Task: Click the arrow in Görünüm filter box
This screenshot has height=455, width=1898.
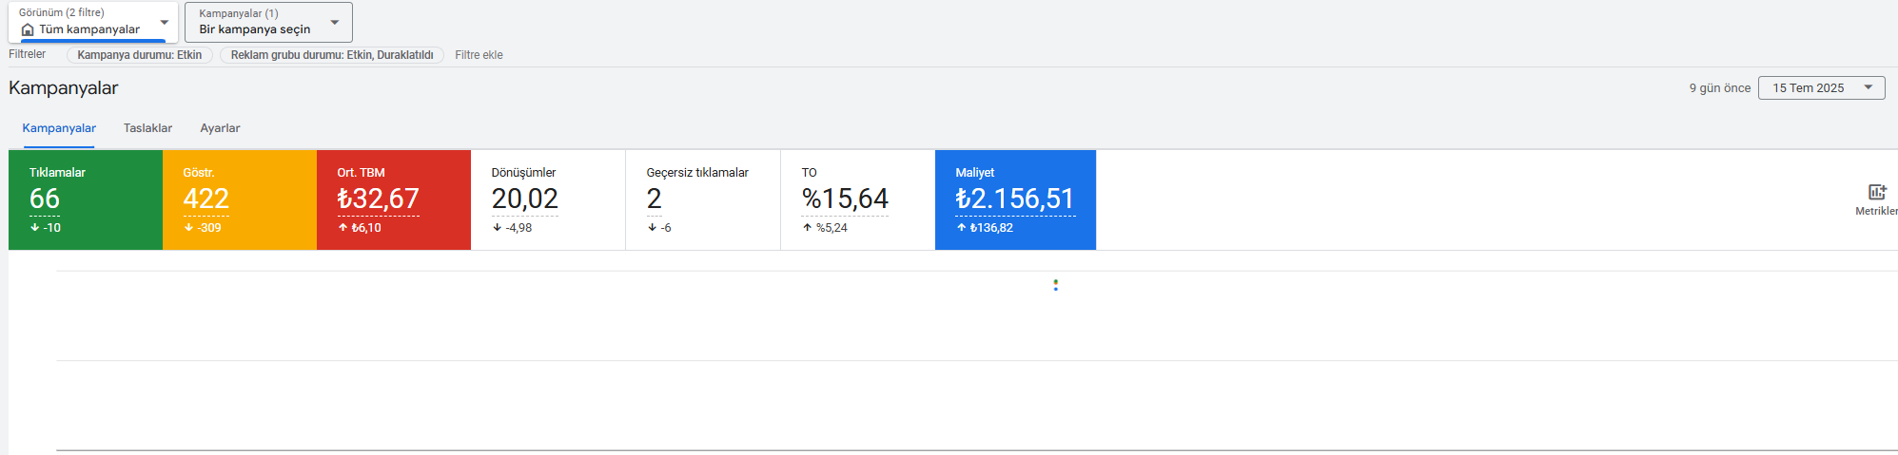Action: coord(164,22)
